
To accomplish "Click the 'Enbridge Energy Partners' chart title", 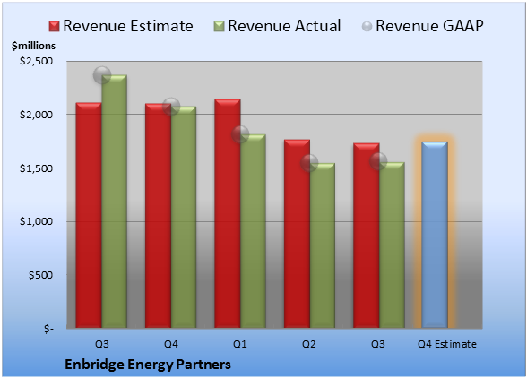I will pos(148,365).
